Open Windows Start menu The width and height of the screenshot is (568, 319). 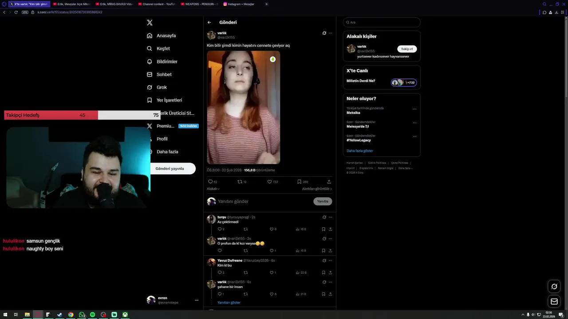(x=5, y=315)
